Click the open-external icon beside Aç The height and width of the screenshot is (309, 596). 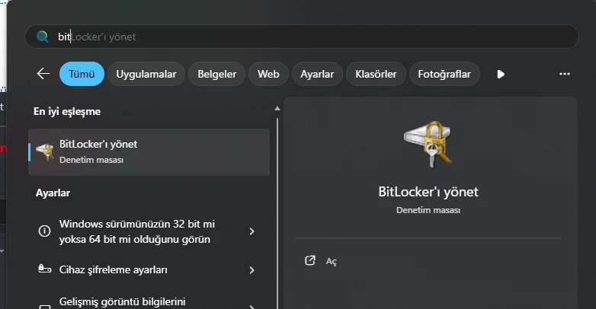(310, 260)
